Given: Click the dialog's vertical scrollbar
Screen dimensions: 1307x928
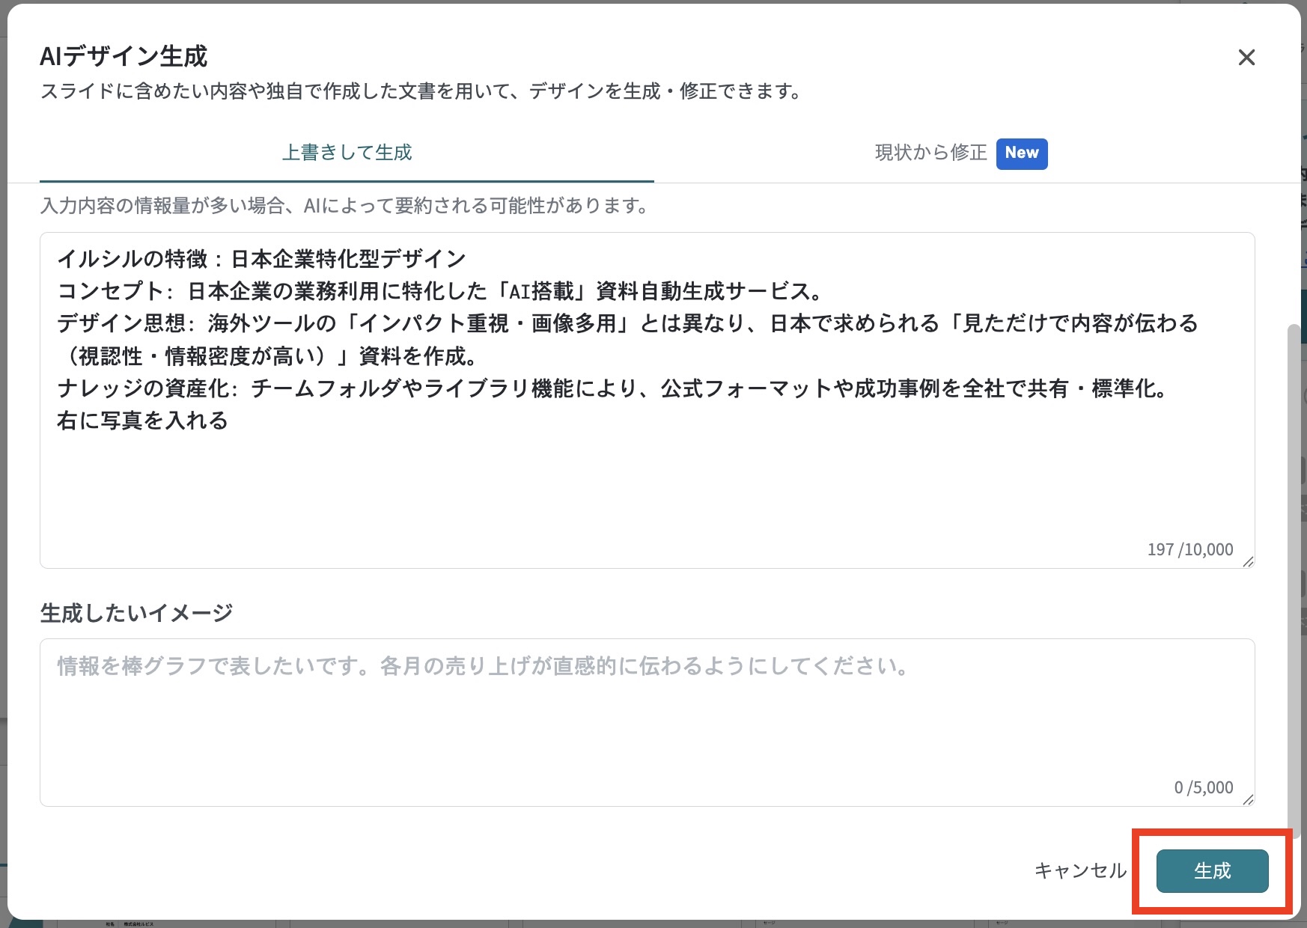Looking at the screenshot, I should (1294, 580).
